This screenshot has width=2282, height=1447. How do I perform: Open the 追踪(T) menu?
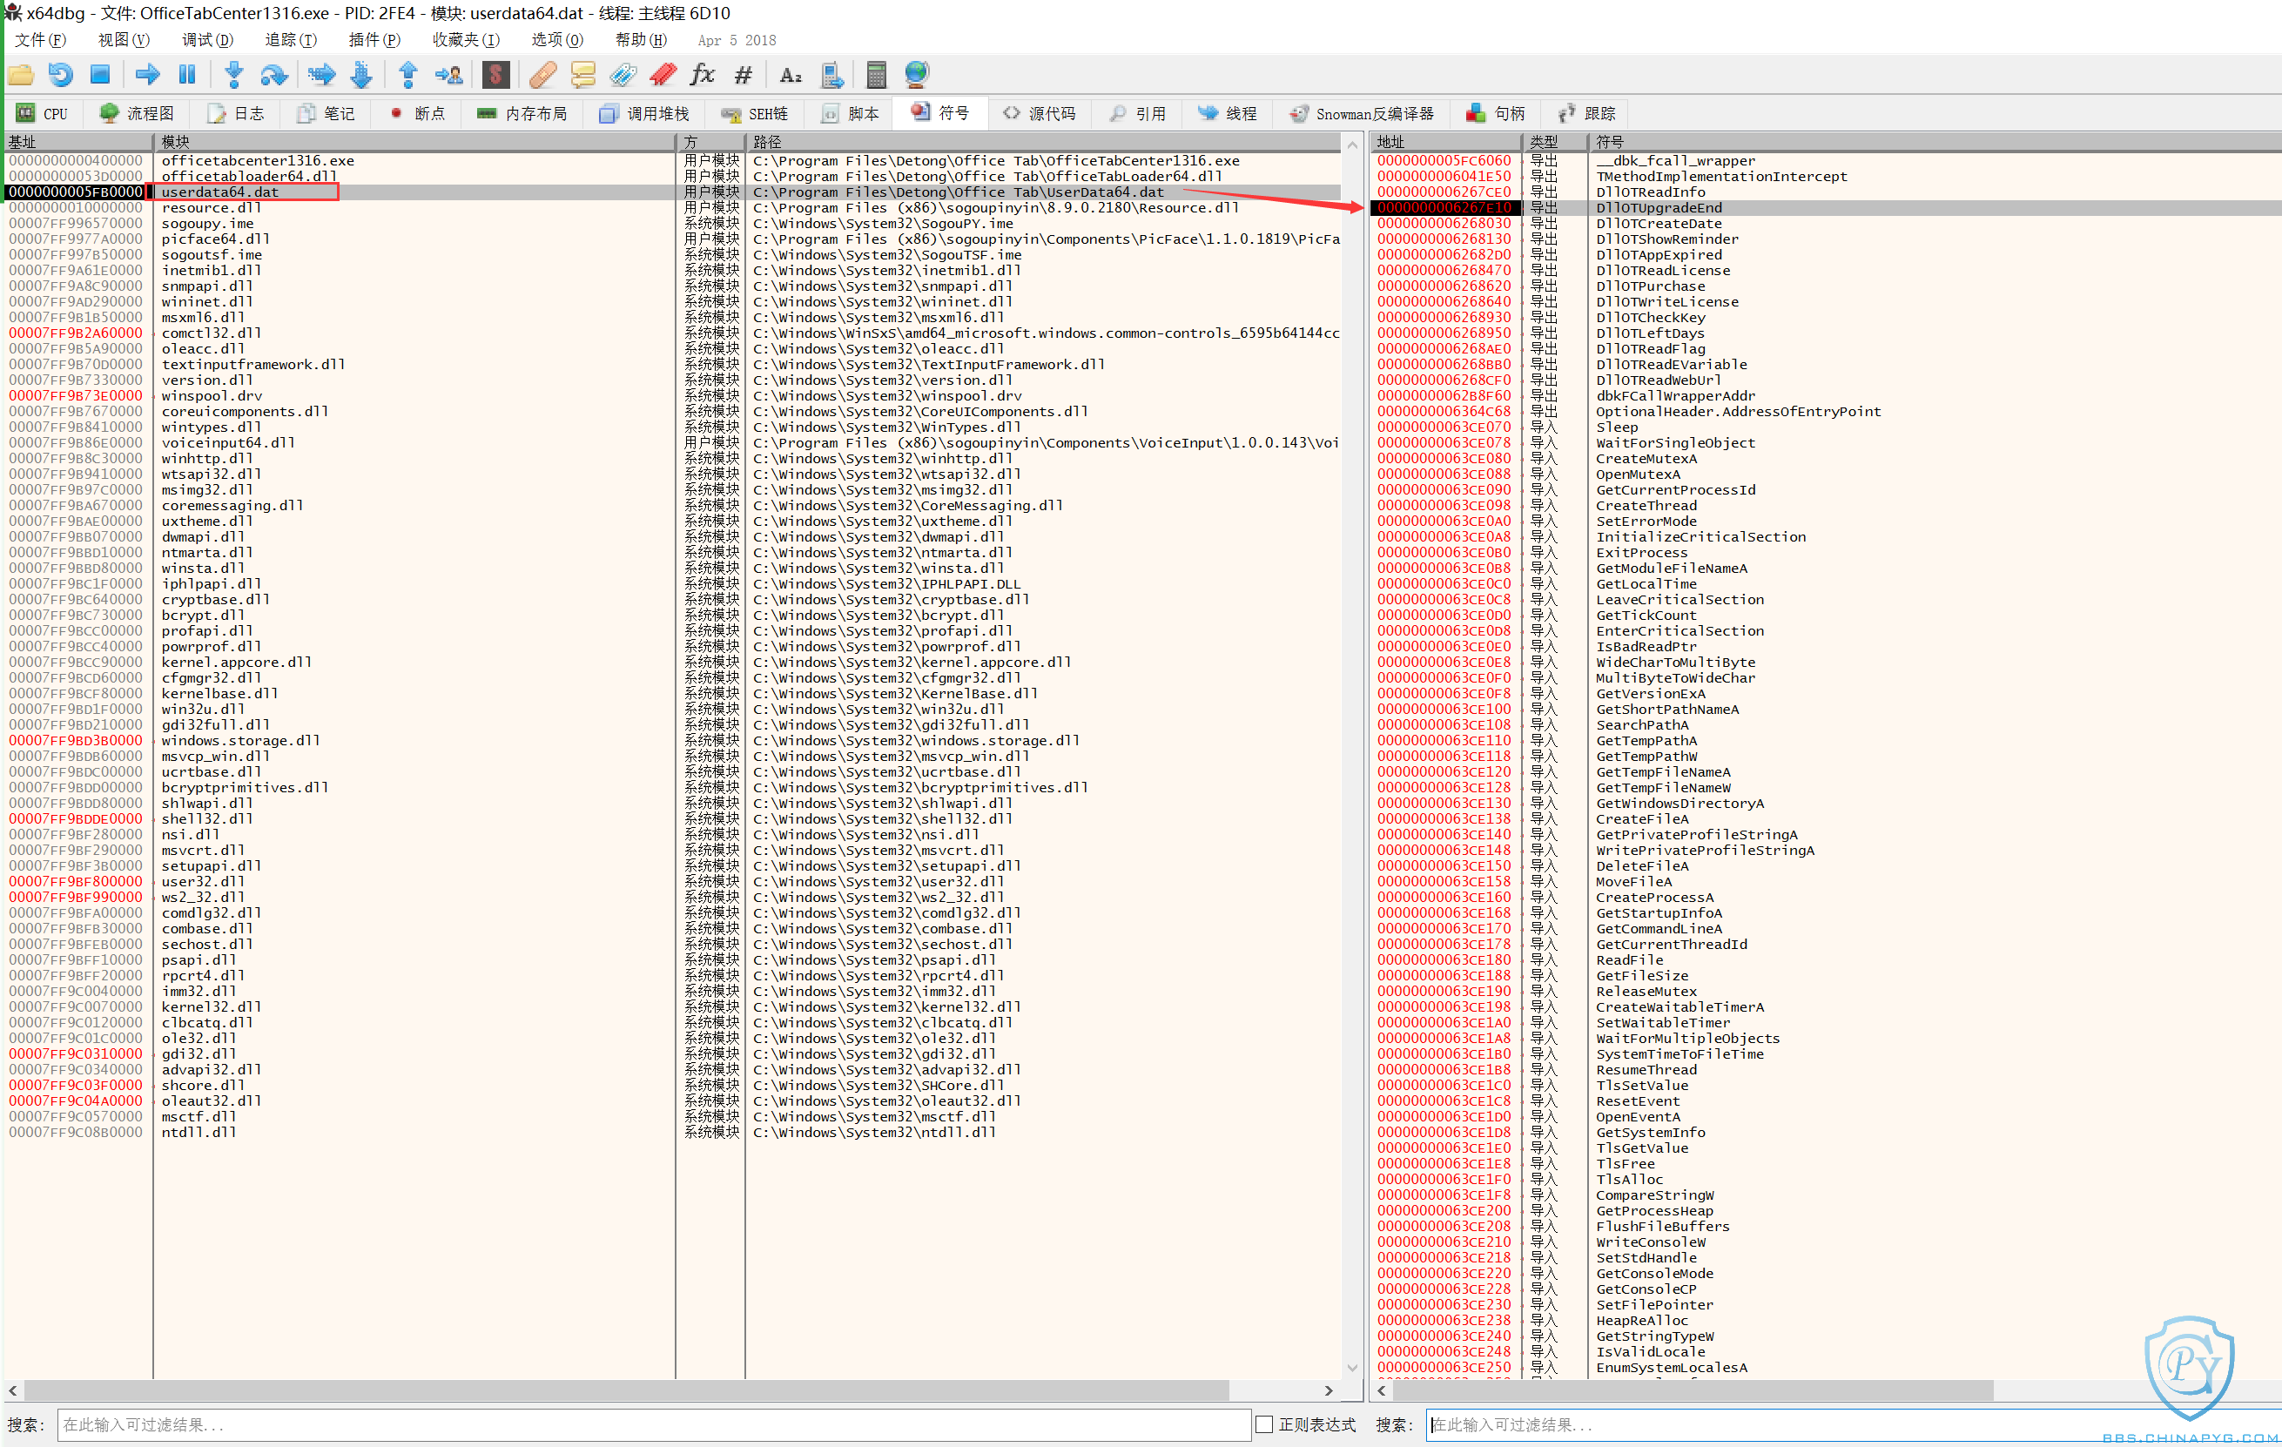coord(290,40)
